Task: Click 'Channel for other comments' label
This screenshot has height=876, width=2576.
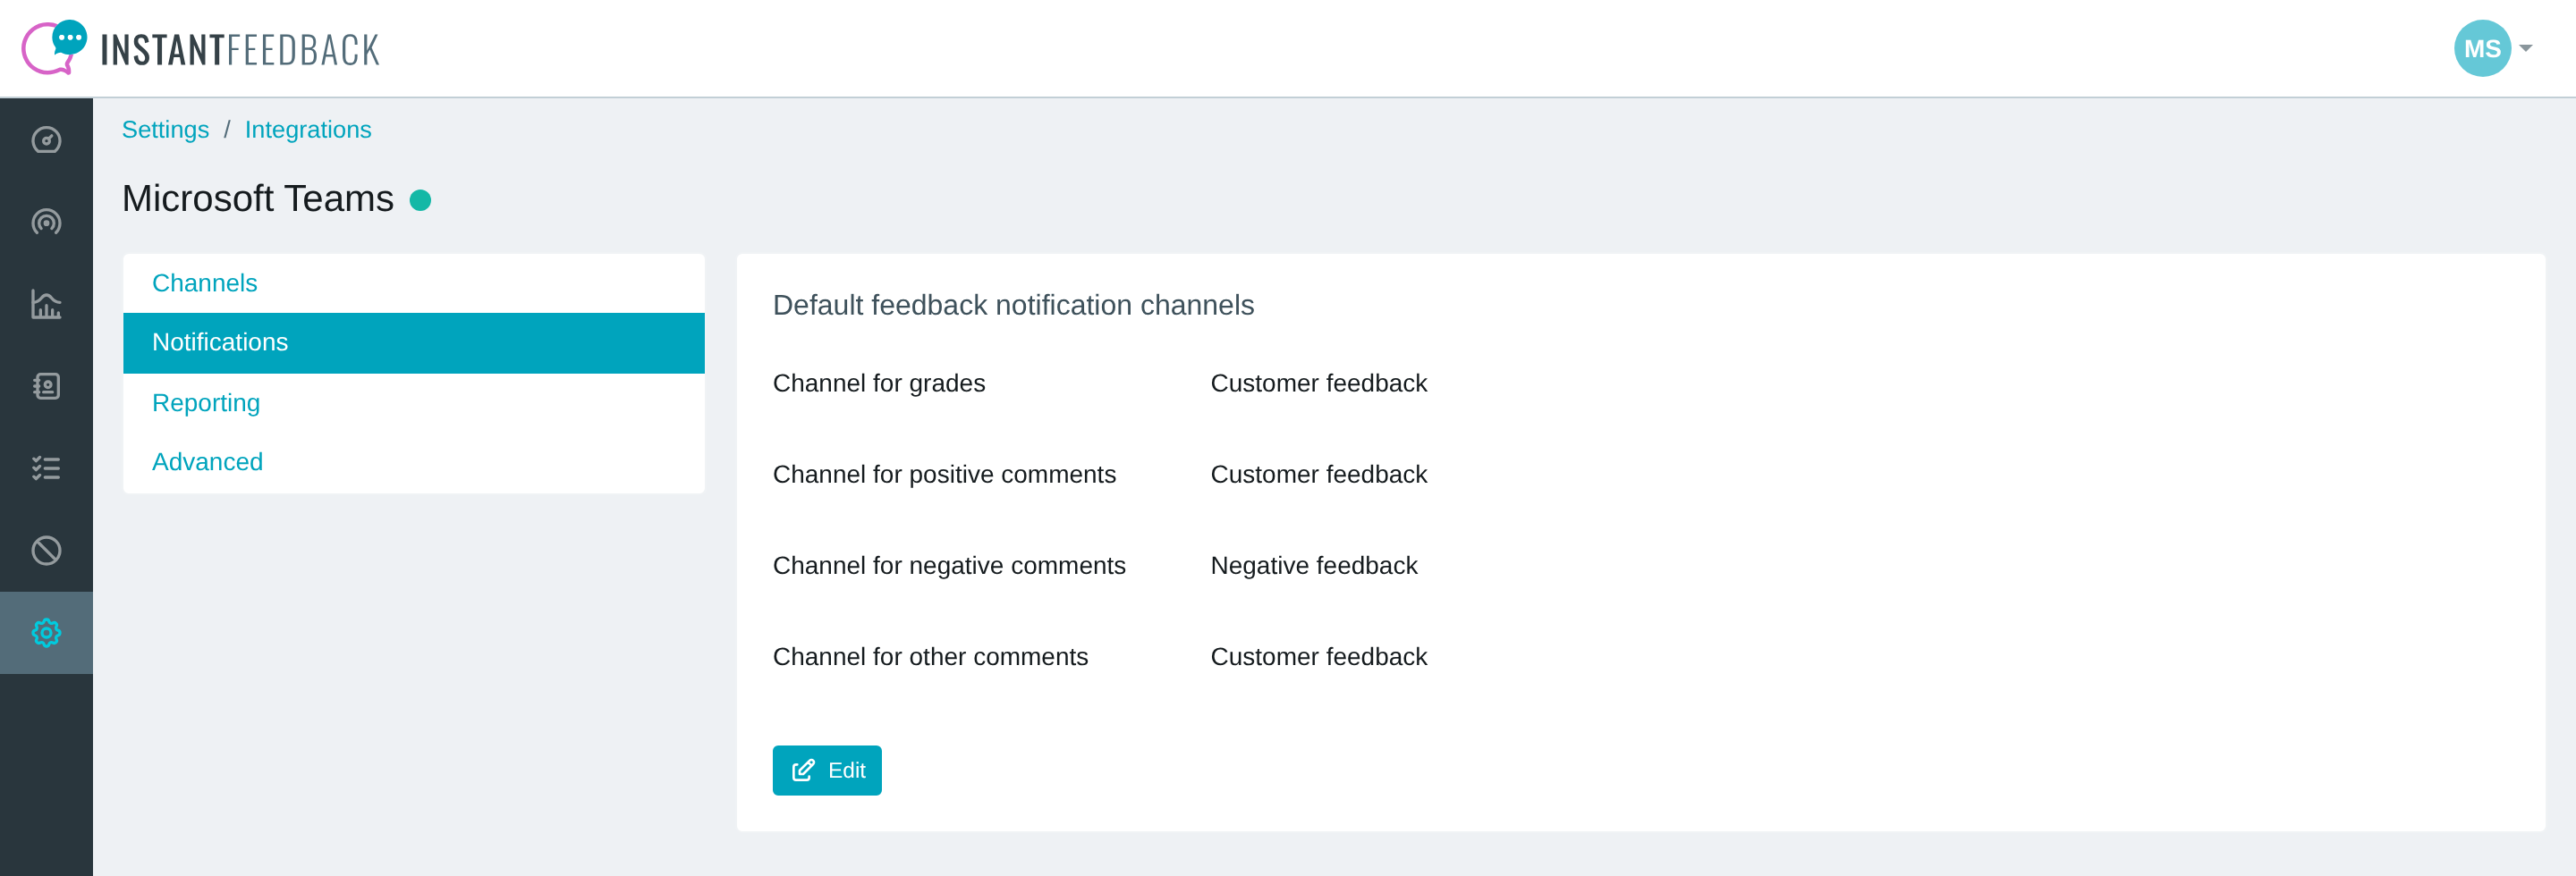Action: 930,656
